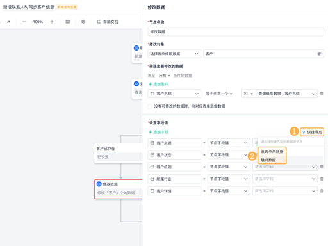Viewport: 328px width, 246px height.
Task: Click the keyboard shortcuts icon in toolbar
Action: coord(68,22)
